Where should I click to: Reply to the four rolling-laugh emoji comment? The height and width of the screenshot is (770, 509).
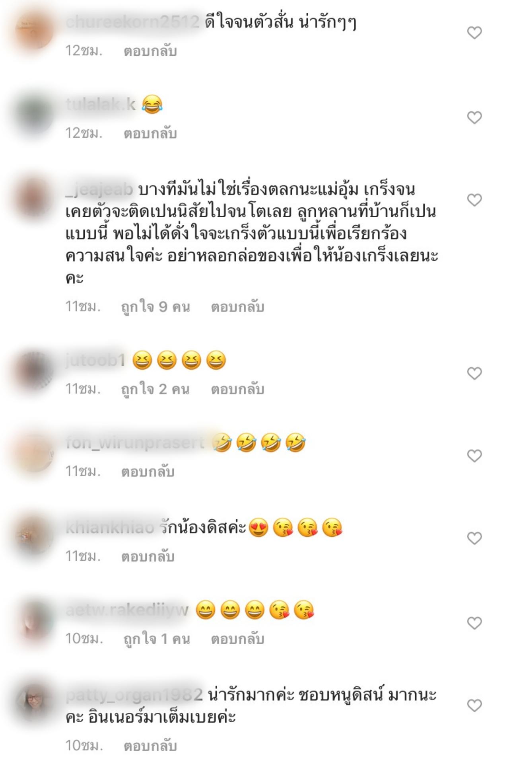point(148,472)
